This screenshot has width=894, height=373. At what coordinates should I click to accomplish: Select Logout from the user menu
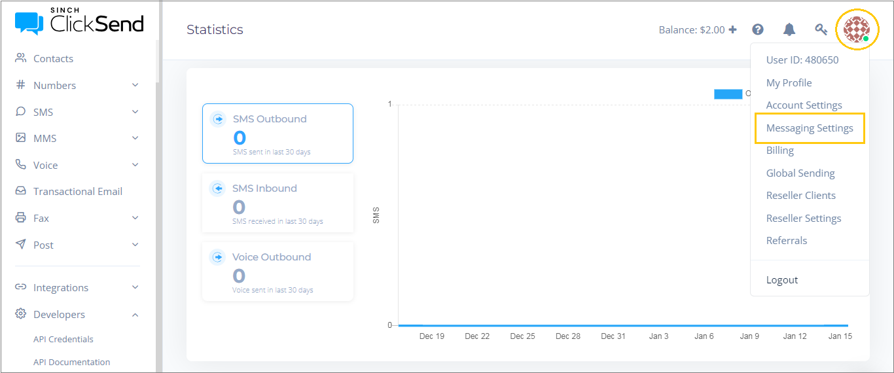point(781,279)
